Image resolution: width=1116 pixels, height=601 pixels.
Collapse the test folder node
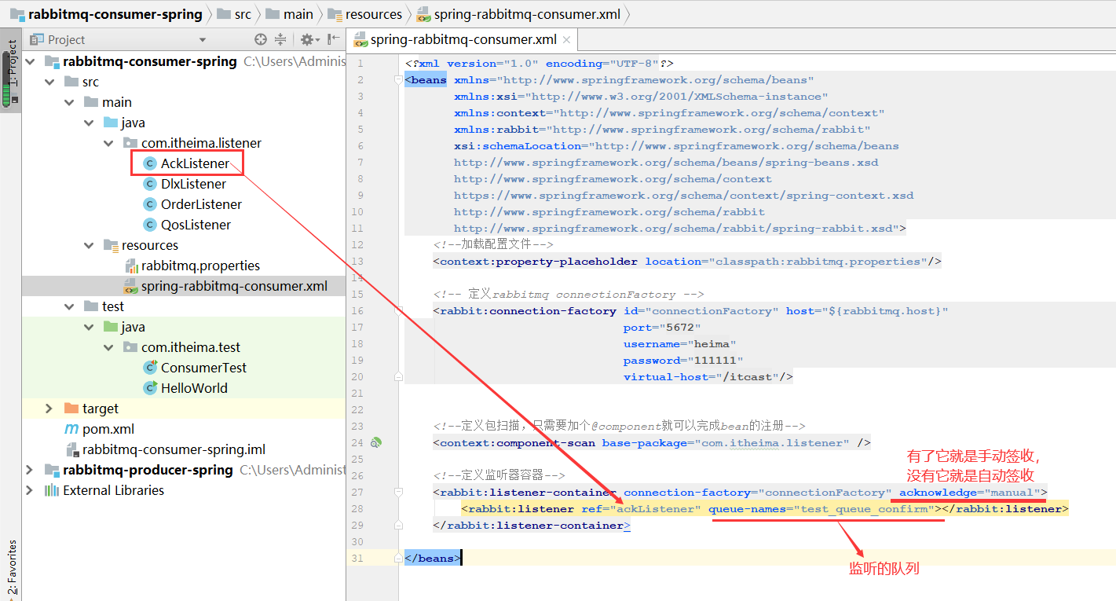[x=69, y=306]
